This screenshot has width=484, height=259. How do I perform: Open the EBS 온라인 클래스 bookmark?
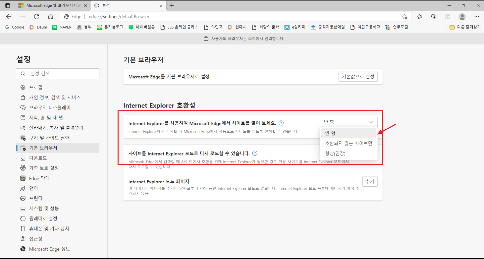[179, 27]
